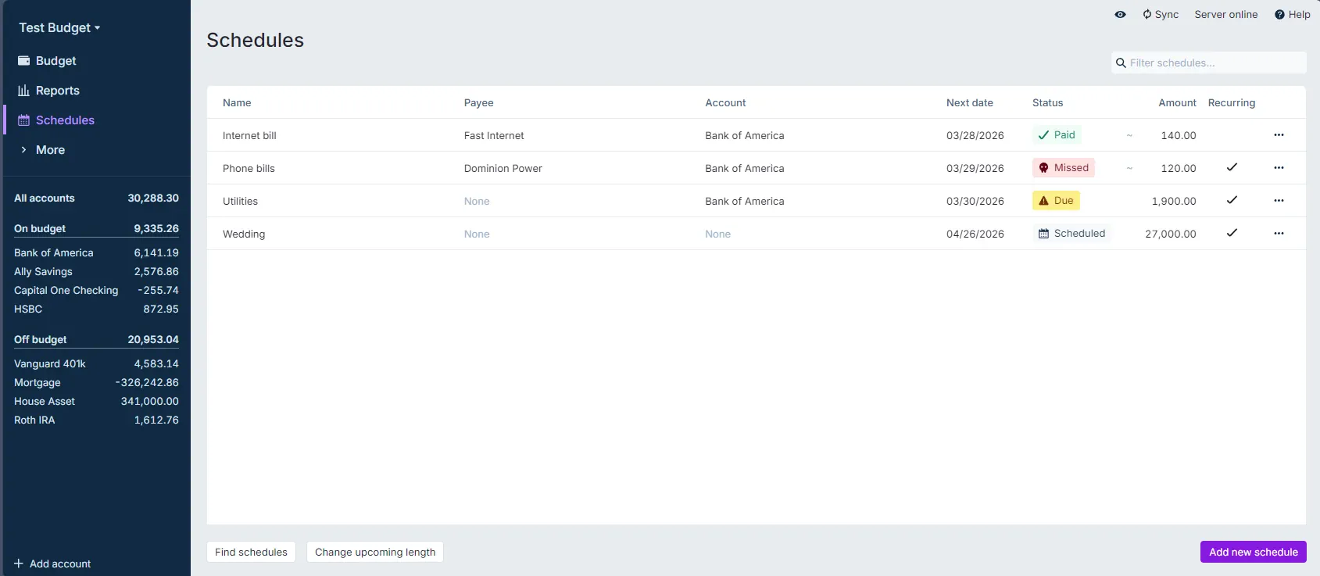Open the Ally Savings account

43,272
